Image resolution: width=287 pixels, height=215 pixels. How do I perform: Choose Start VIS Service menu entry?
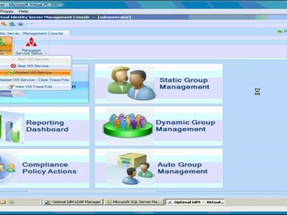[35, 59]
